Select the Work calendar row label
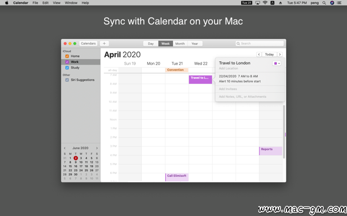347x216 pixels. [75, 62]
